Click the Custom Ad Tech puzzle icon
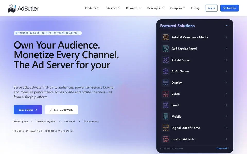247x154 pixels. tap(165, 139)
